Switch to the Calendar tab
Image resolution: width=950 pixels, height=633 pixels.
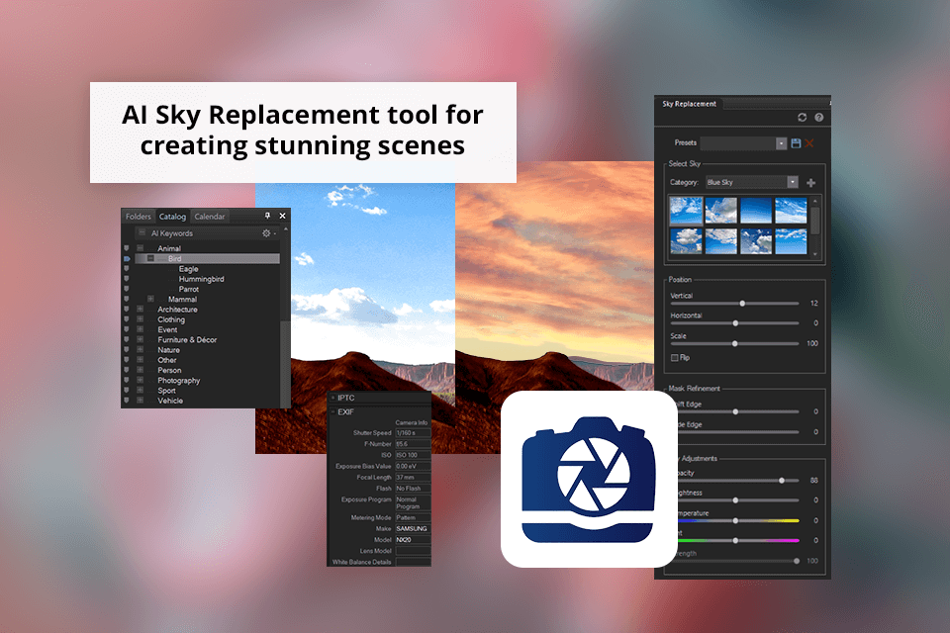click(x=210, y=217)
